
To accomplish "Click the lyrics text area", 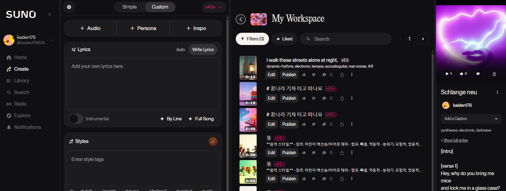I will [x=143, y=84].
